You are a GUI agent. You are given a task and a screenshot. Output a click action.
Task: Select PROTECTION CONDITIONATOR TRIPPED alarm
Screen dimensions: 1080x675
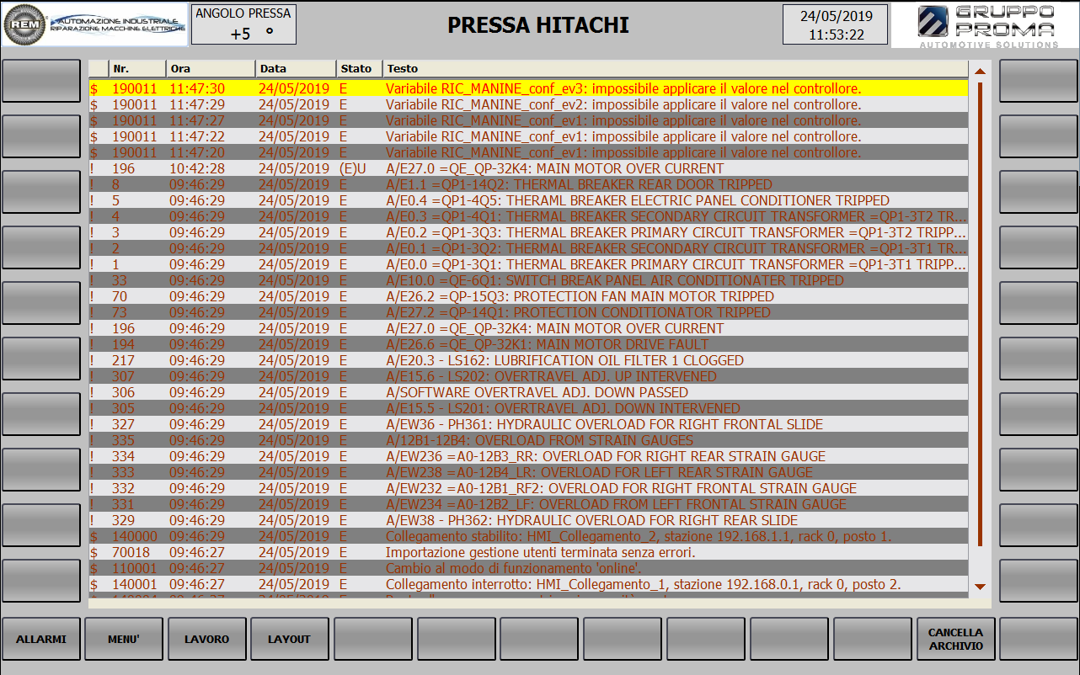point(528,313)
